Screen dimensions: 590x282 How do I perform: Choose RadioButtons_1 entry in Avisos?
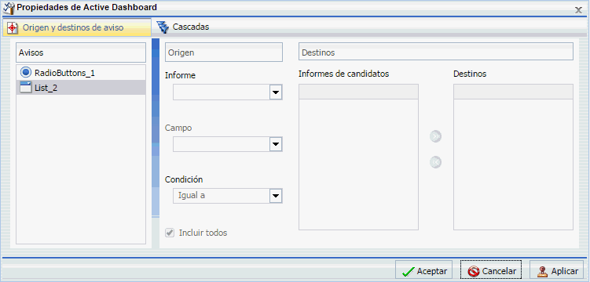(81, 72)
